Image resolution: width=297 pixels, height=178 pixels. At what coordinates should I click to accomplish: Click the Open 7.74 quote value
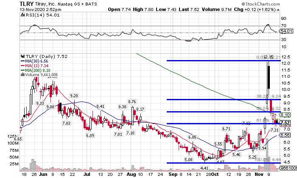coord(119,9)
